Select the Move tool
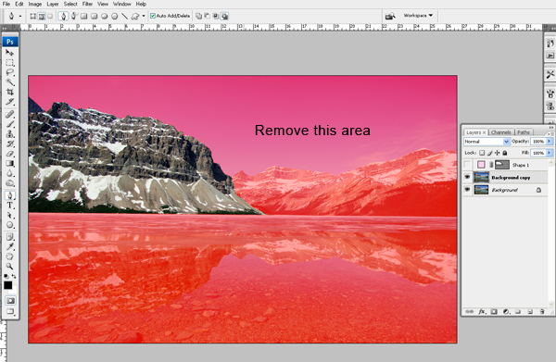The height and width of the screenshot is (362, 556). [x=9, y=53]
